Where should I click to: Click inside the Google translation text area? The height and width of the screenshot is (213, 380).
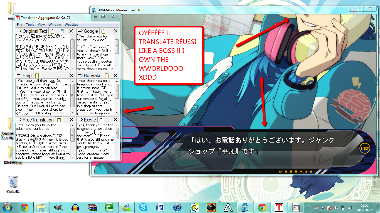coord(96,52)
